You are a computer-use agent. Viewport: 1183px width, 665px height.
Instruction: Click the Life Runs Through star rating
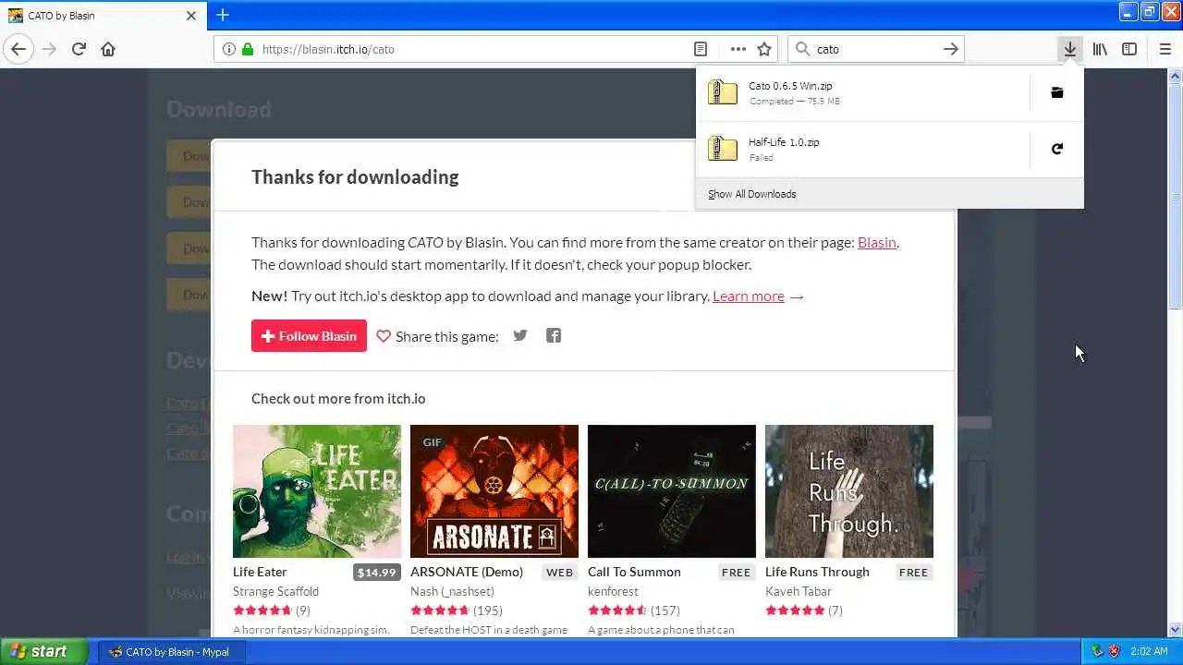click(795, 611)
